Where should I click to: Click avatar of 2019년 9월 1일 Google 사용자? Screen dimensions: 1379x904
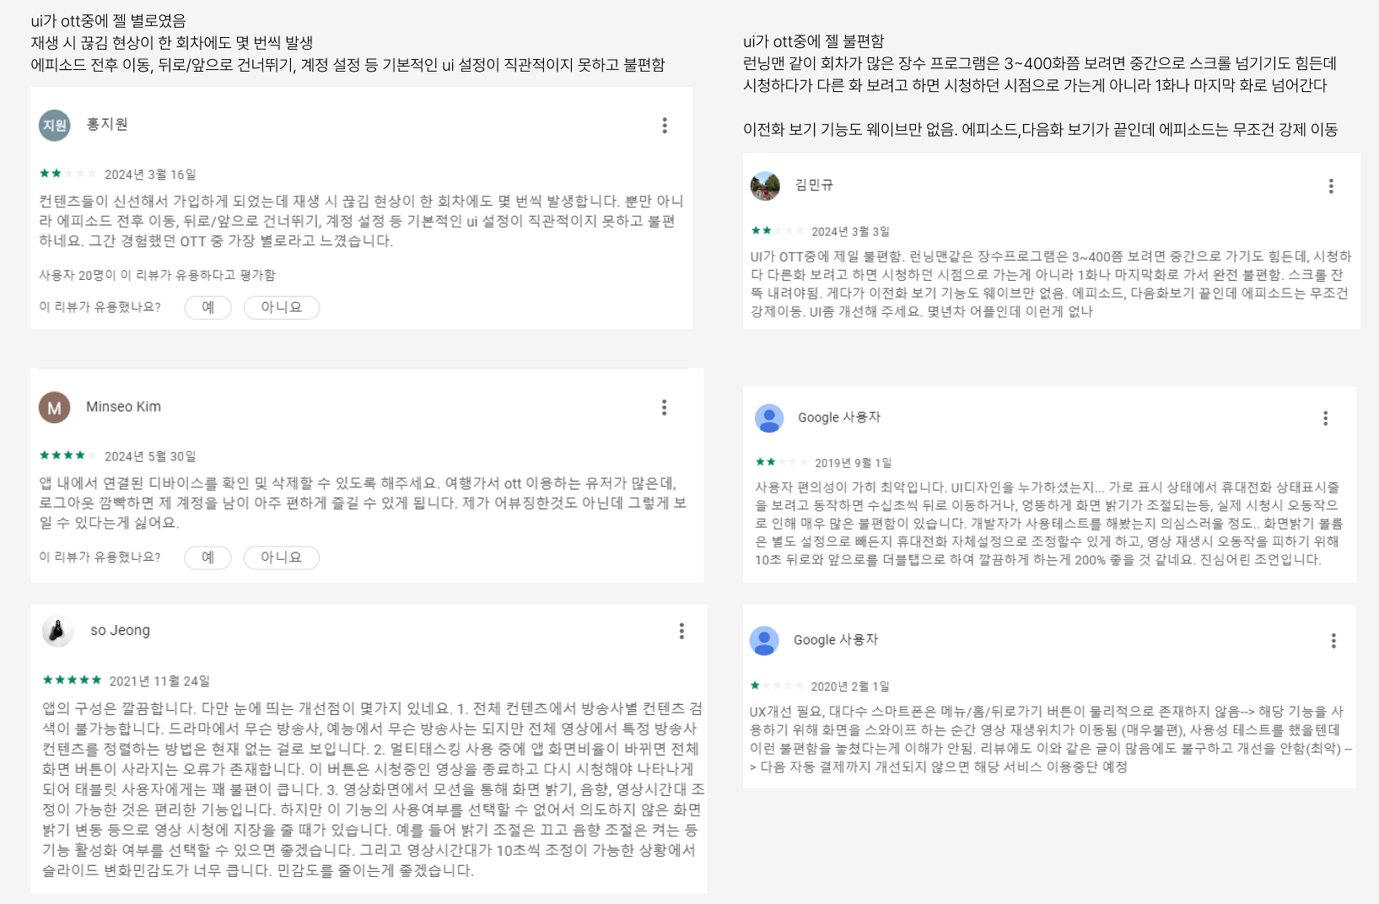click(x=769, y=418)
